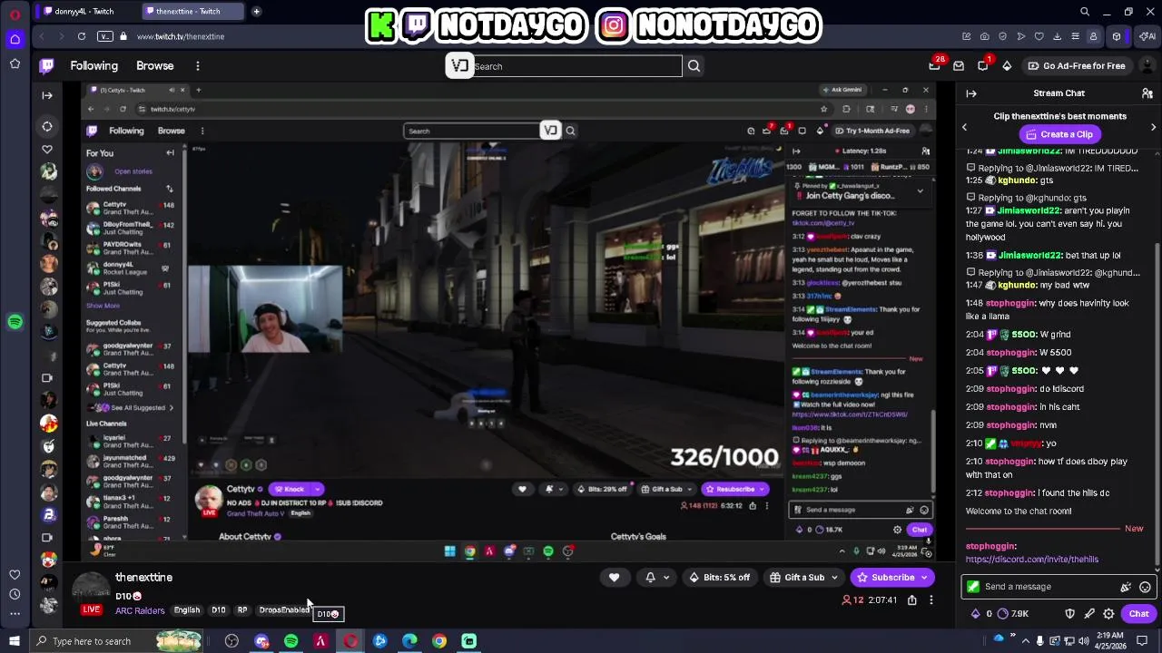1162x653 pixels.
Task: Open Spotify player in the Opera sidebar
Action: pos(15,322)
